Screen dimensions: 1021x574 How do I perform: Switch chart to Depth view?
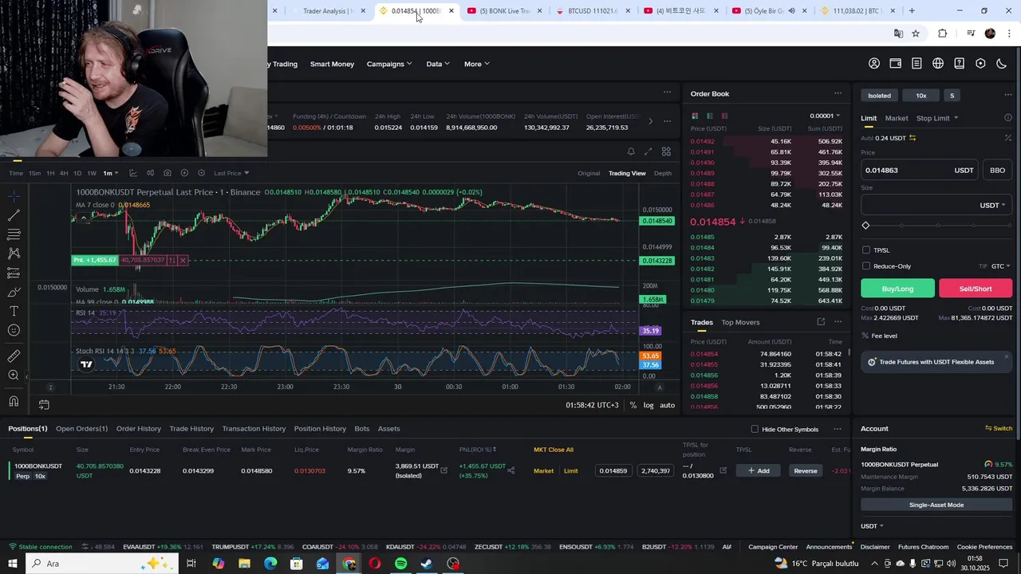coord(663,173)
